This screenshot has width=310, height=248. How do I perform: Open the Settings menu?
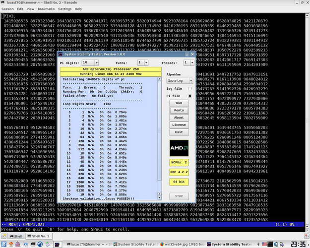65,9
